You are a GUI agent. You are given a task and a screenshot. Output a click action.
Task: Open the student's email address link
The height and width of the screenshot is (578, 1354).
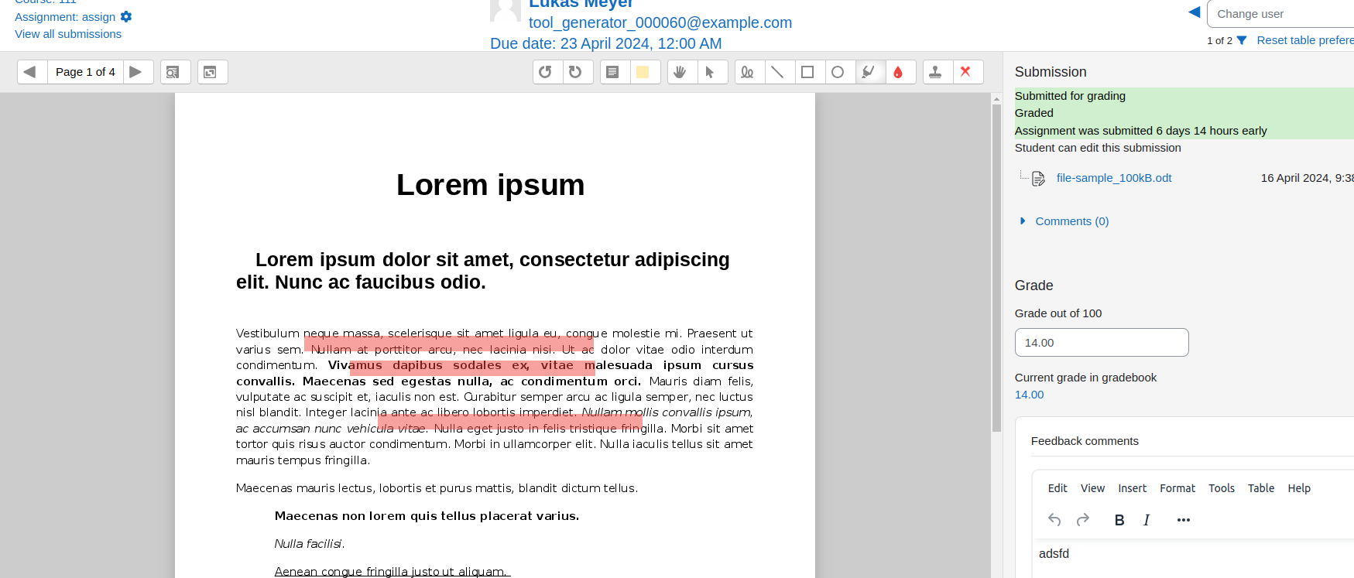pos(660,22)
